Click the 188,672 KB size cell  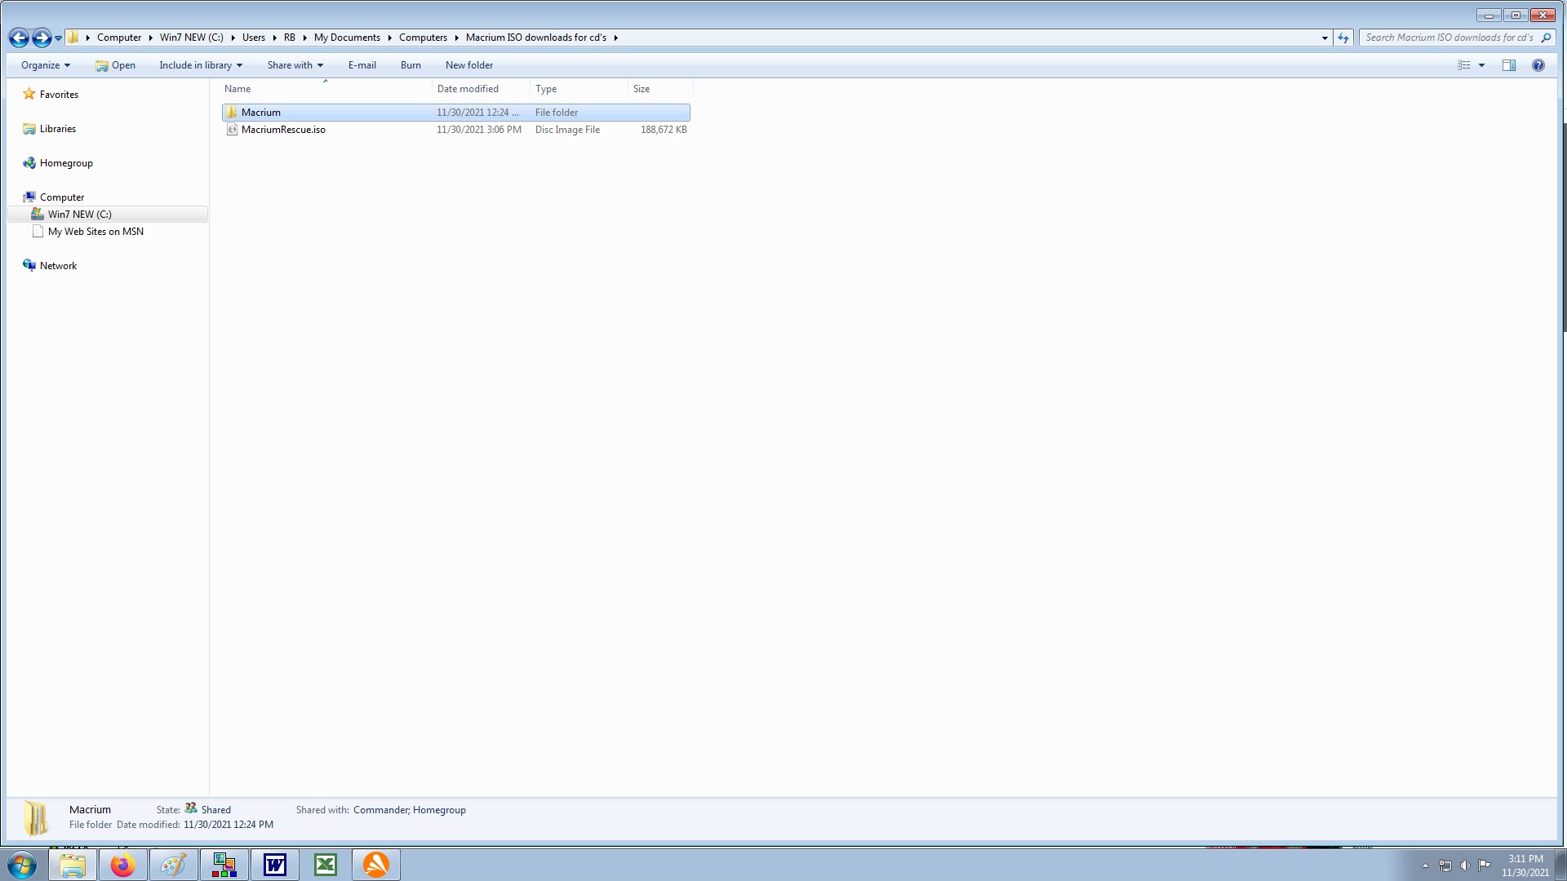[x=664, y=130]
